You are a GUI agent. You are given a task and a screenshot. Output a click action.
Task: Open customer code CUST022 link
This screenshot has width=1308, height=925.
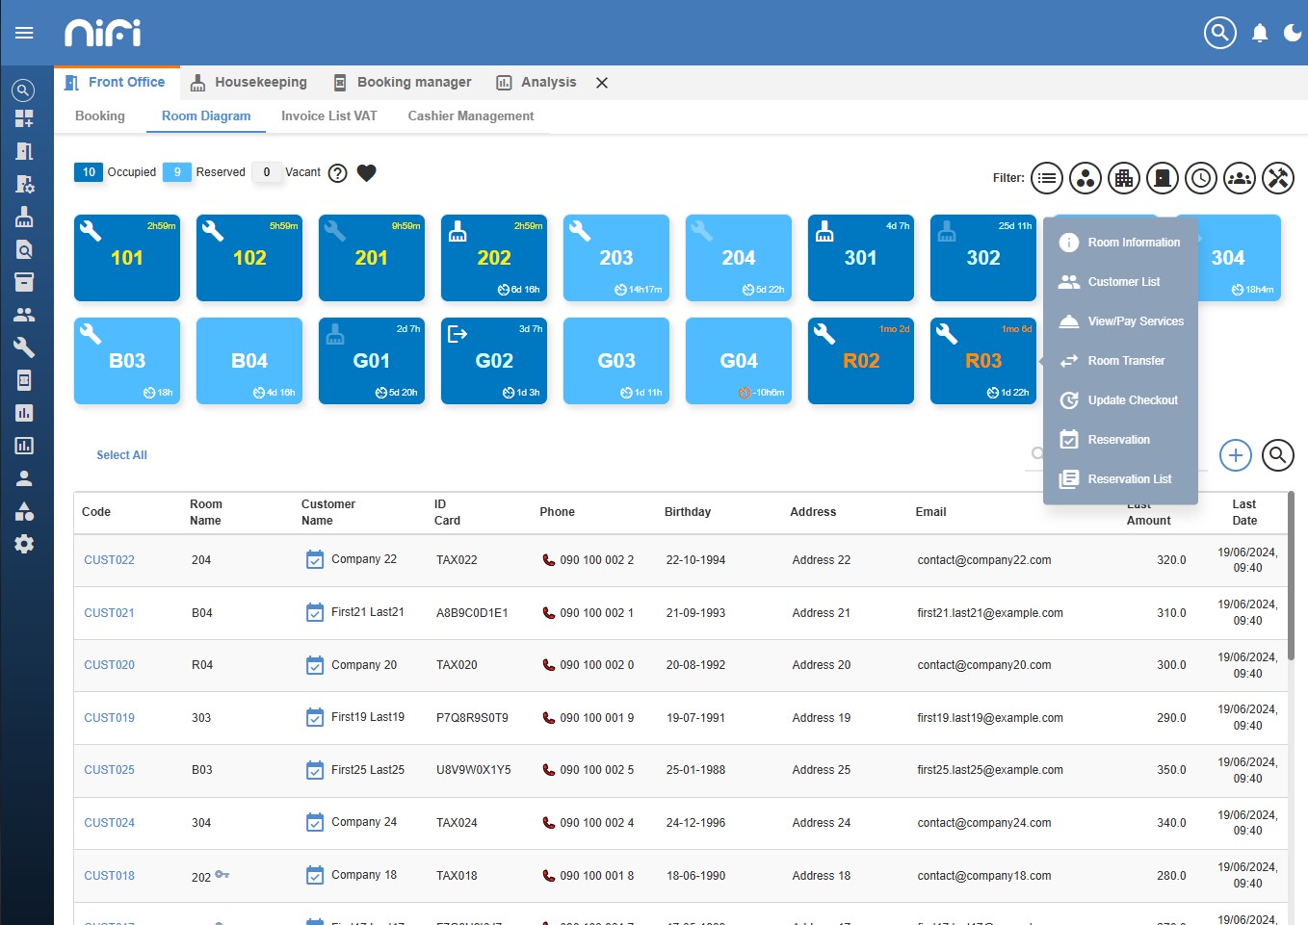point(109,560)
